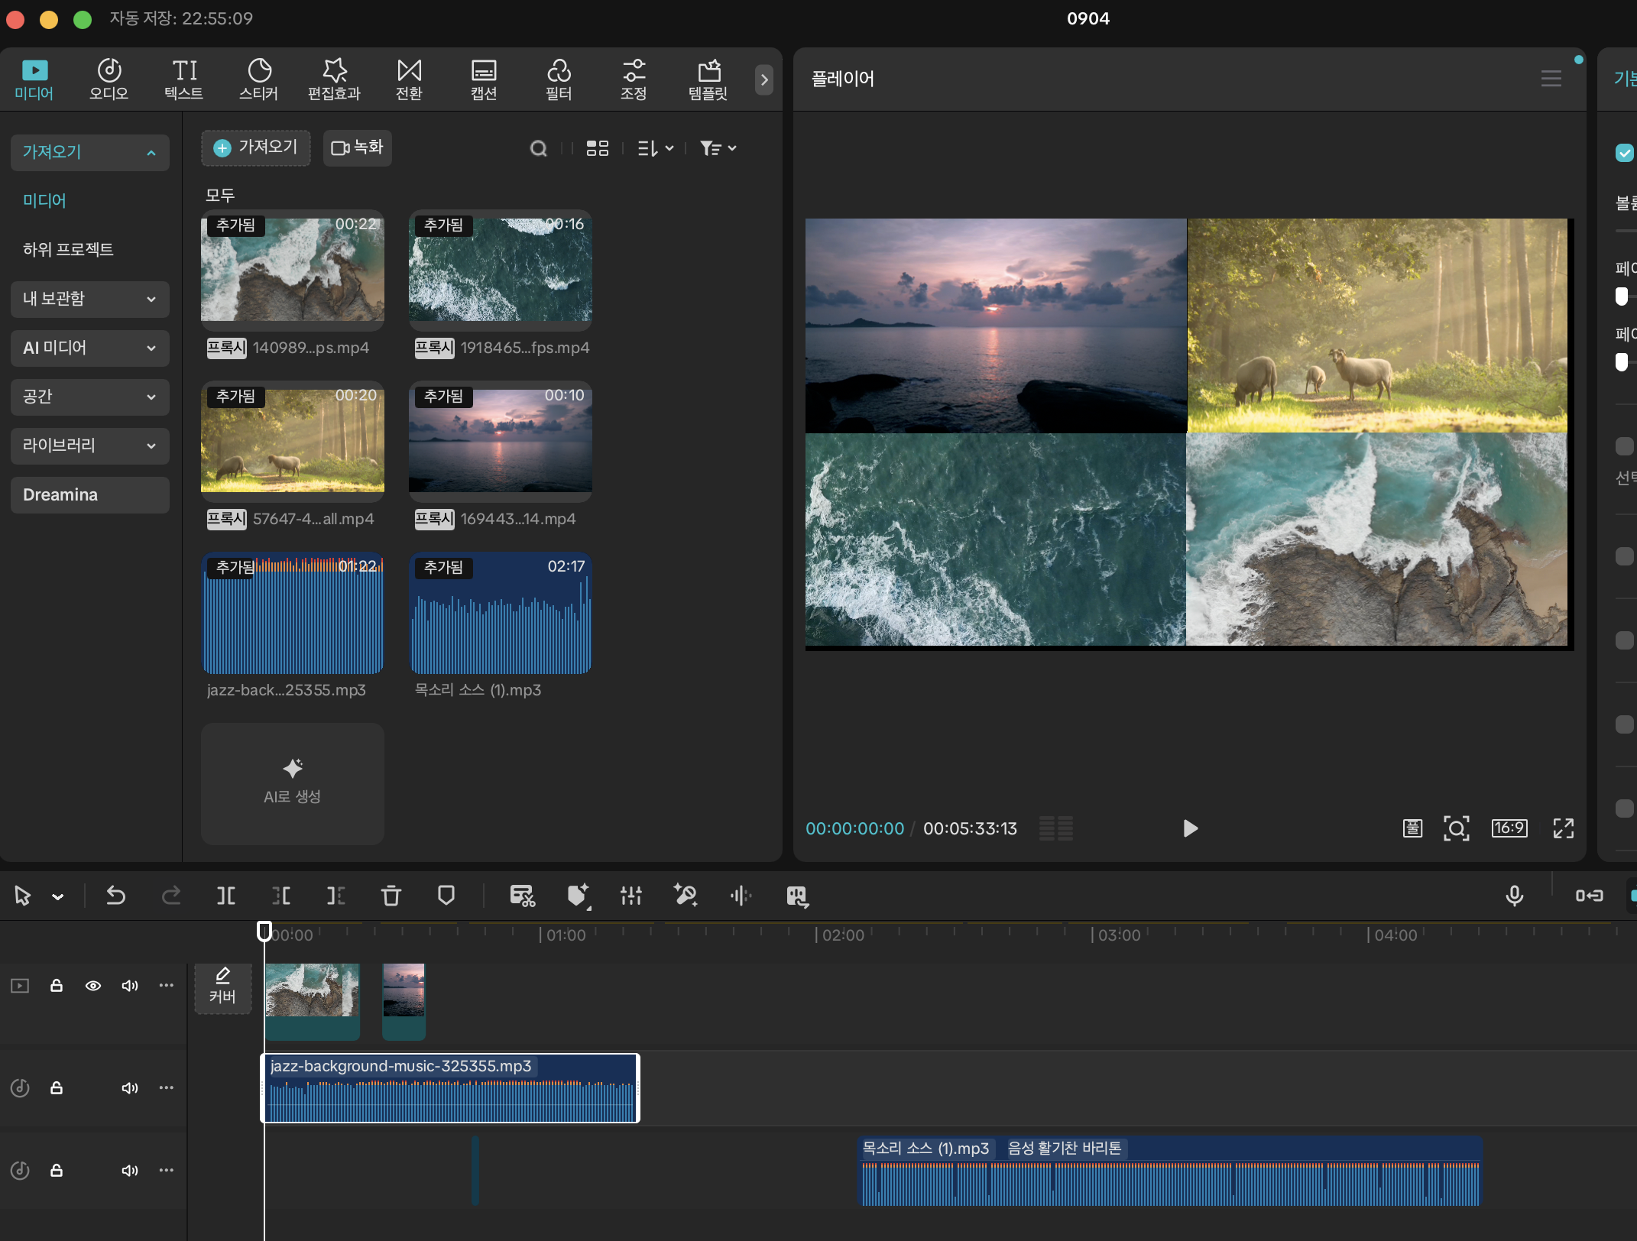The height and width of the screenshot is (1241, 1637).
Task: Open the 텍스트 tab
Action: click(x=184, y=79)
